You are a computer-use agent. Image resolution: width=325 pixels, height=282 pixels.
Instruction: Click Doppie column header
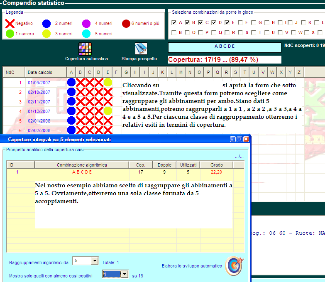pyautogui.click(x=164, y=165)
